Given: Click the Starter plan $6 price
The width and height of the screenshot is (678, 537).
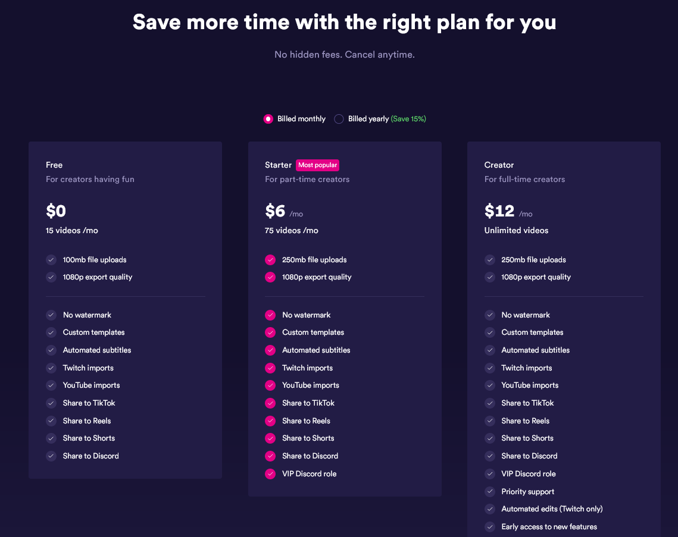Looking at the screenshot, I should (x=275, y=211).
